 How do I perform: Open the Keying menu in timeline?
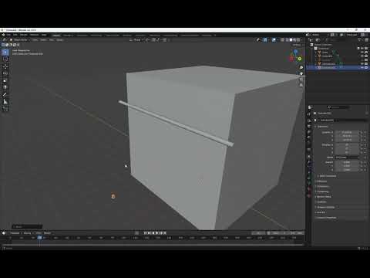click(27, 233)
